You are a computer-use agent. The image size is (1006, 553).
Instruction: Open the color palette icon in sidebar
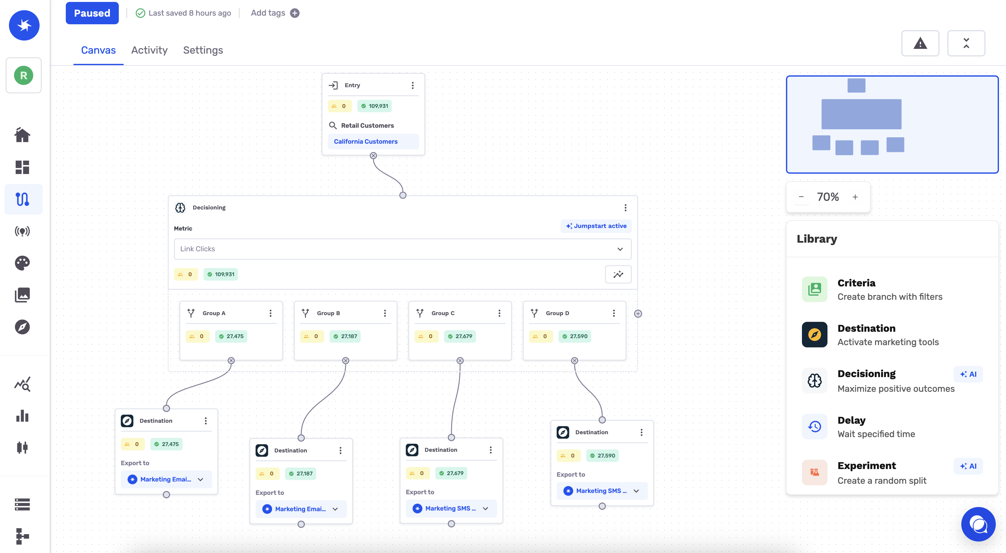coord(22,263)
